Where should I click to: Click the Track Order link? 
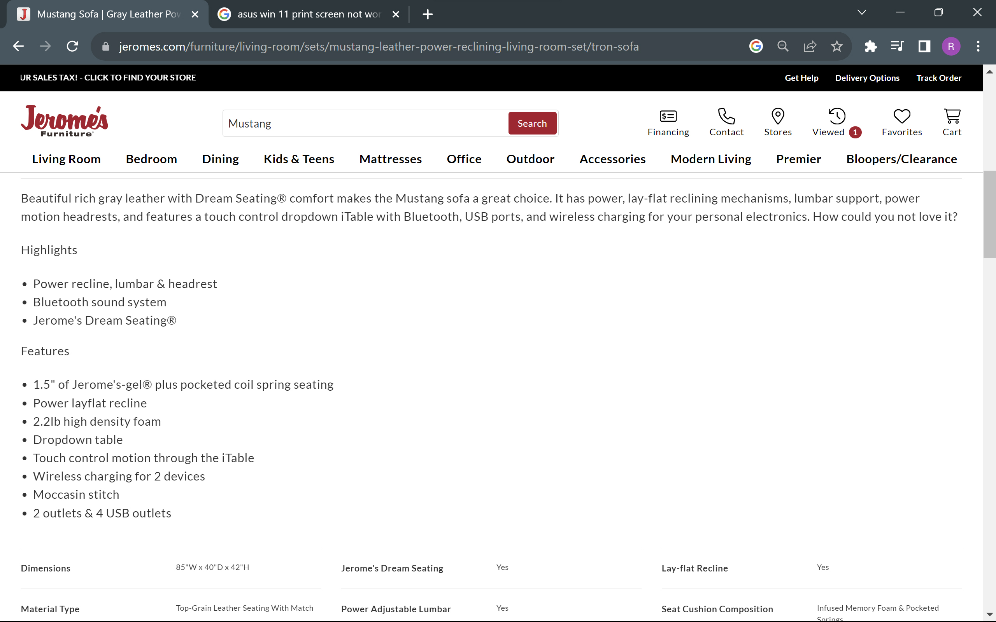point(938,78)
